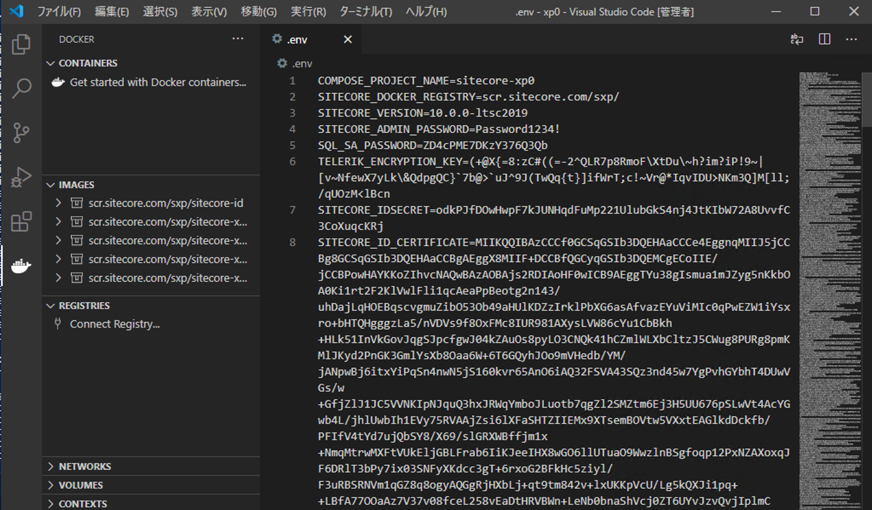Open the 表示(V) menu
This screenshot has height=510, width=872.
coord(209,11)
